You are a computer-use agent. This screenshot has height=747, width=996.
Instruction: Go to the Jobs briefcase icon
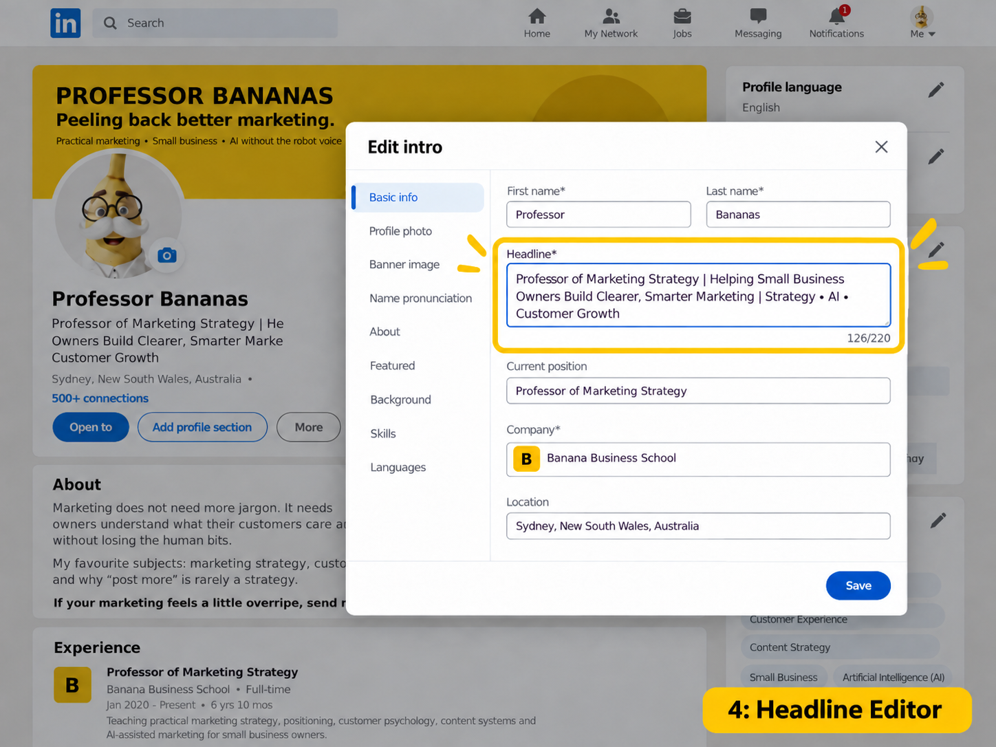682,16
